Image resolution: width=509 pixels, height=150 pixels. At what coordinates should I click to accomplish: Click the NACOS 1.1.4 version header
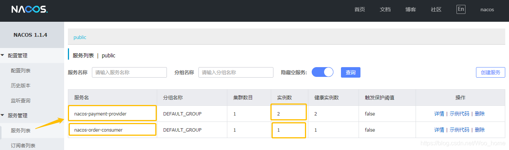[30, 35]
